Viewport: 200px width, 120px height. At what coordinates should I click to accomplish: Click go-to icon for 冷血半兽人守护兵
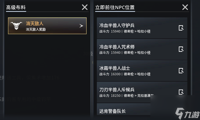click(x=181, y=28)
